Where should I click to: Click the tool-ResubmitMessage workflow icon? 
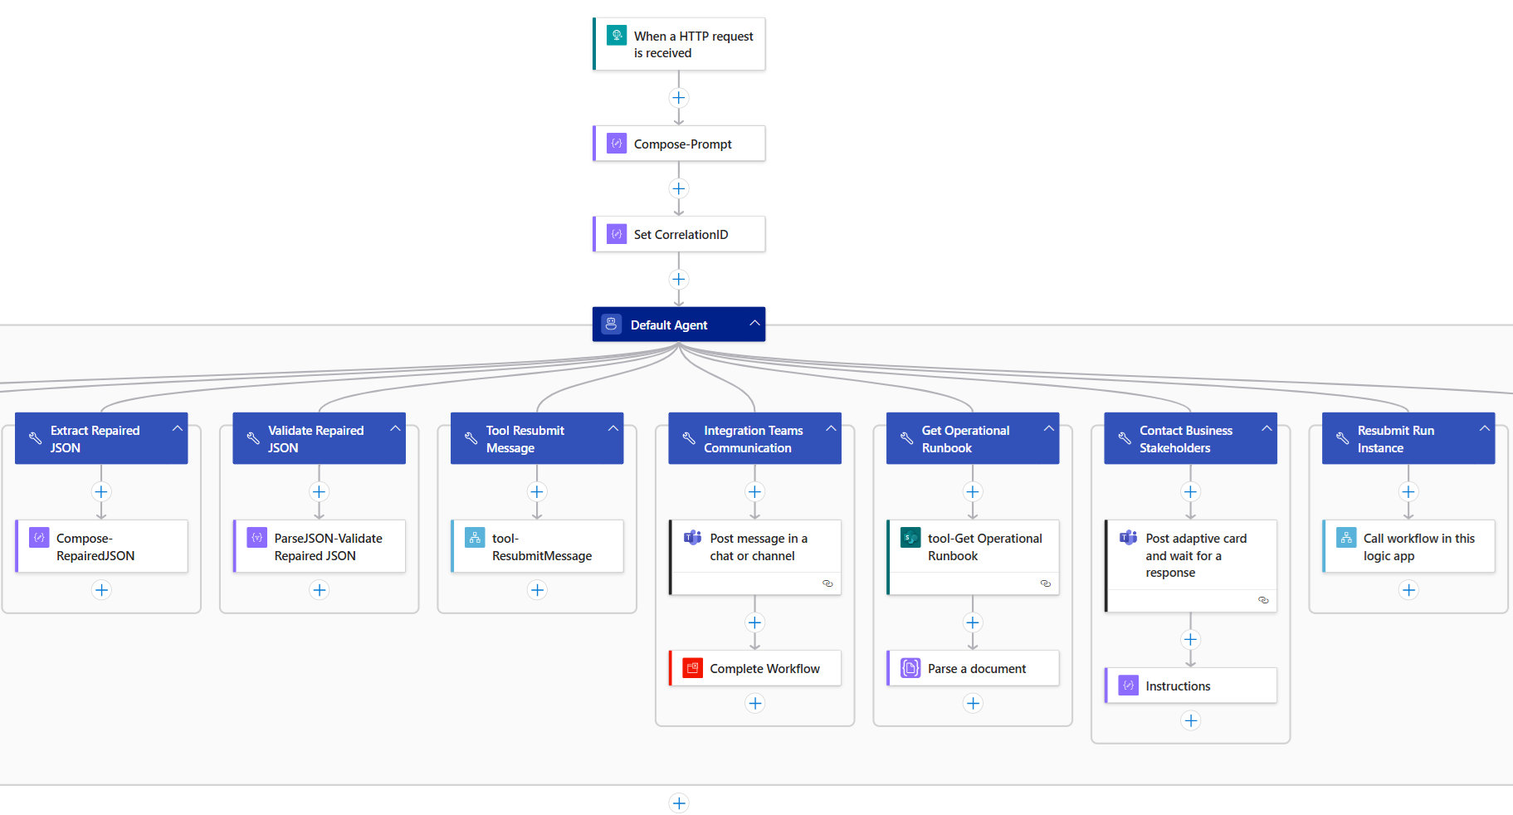tap(475, 537)
